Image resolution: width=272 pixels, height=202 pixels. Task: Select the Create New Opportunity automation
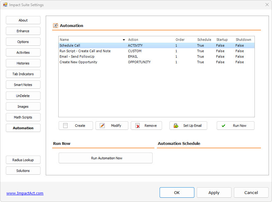tap(78, 62)
